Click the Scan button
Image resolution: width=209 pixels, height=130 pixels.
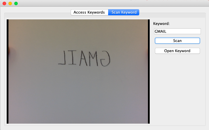coord(177,41)
